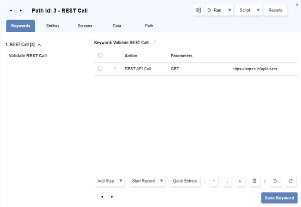Edit keyword name with pencil icon

point(155,42)
